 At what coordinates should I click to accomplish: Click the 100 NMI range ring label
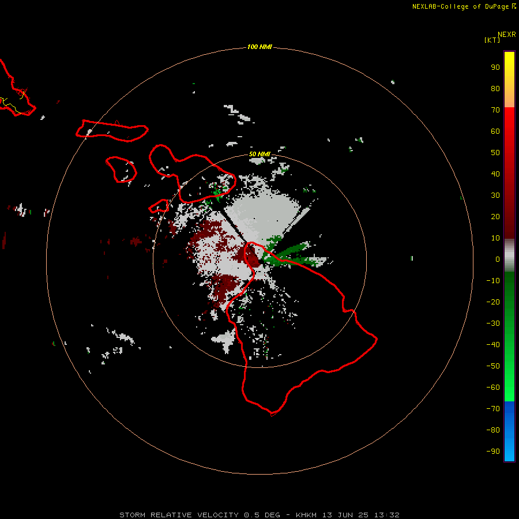pyautogui.click(x=259, y=47)
